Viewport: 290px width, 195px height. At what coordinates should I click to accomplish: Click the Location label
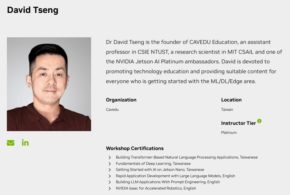pyautogui.click(x=231, y=100)
